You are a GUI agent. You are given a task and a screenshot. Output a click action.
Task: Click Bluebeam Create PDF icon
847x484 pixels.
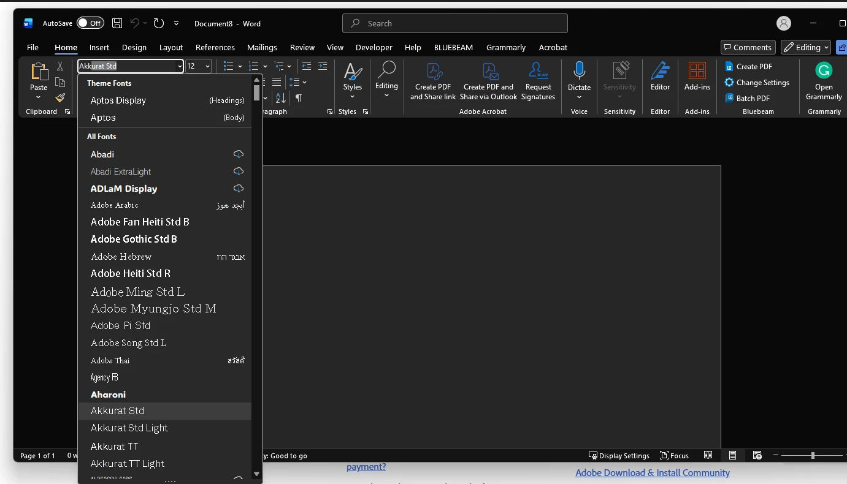pos(748,66)
